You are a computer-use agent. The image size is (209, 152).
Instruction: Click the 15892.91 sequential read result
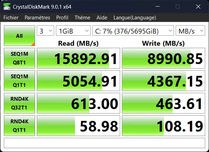(78, 58)
